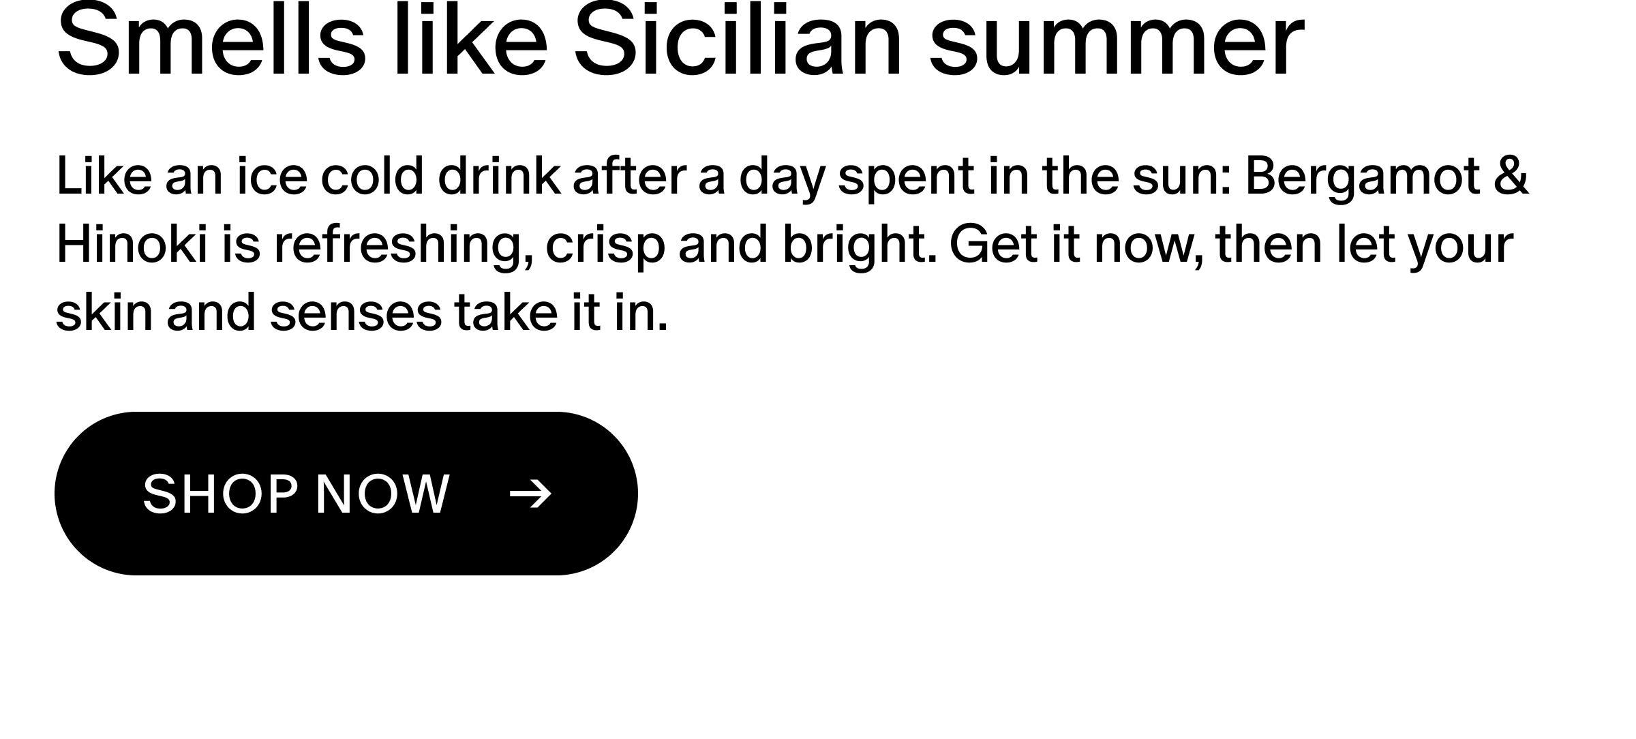The width and height of the screenshot is (1636, 739).
Task: Click 'then let your' at line end
Action: click(1365, 247)
